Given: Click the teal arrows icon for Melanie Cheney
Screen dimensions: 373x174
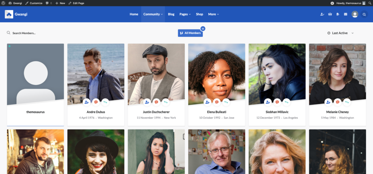Looking at the screenshot, I should point(347,102).
